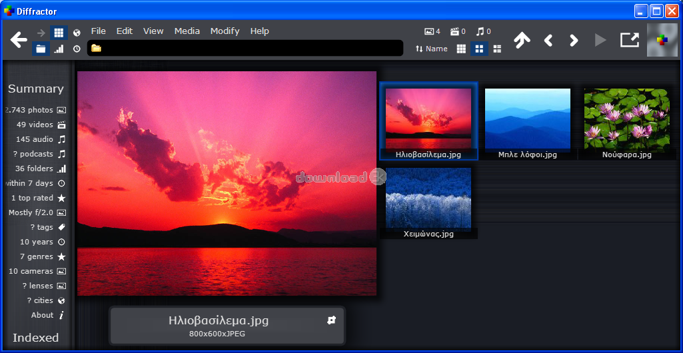Click the ? lenses sidebar entry
The image size is (683, 353).
click(44, 286)
